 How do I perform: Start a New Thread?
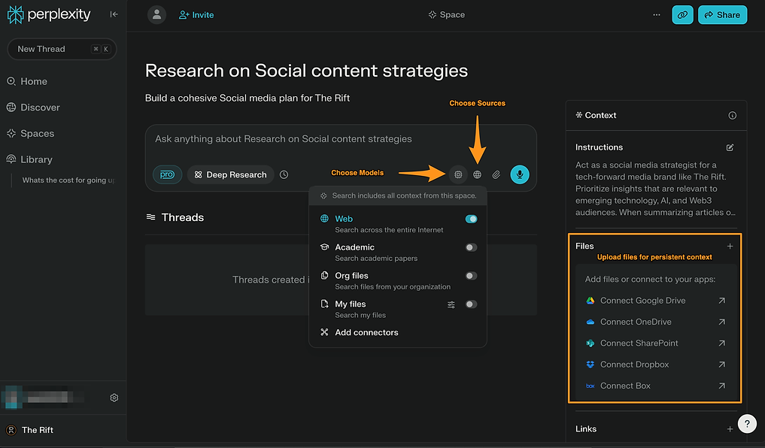(x=62, y=49)
